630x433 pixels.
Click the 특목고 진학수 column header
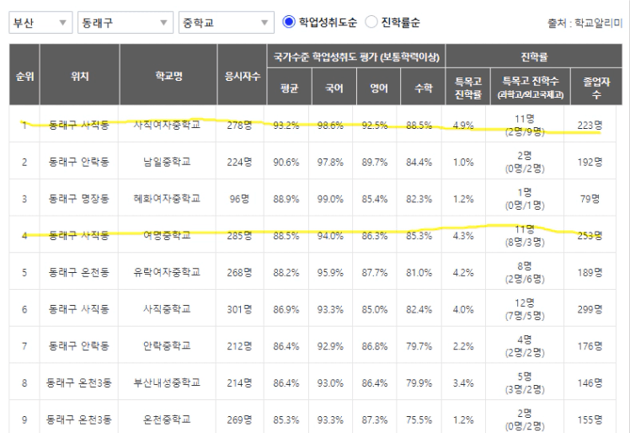(531, 88)
